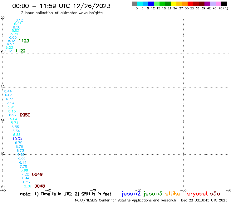Image resolution: width=231 pixels, height=203 pixels.
Task: Click the -42 longitude axis label
Action: point(48,190)
